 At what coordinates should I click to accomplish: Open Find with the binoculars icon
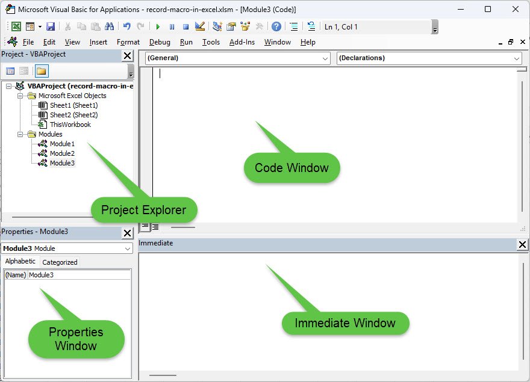coord(109,26)
